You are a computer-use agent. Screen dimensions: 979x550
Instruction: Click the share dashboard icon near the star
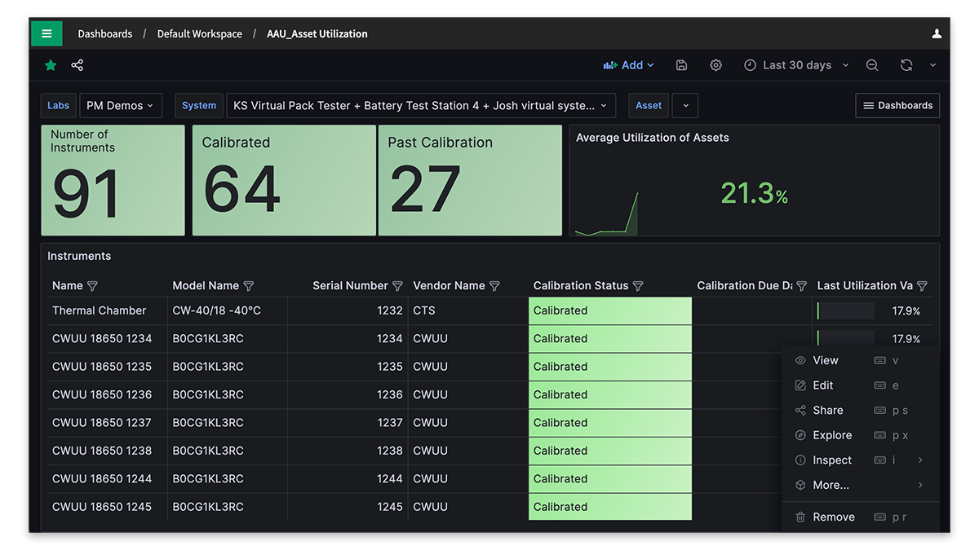coord(77,65)
